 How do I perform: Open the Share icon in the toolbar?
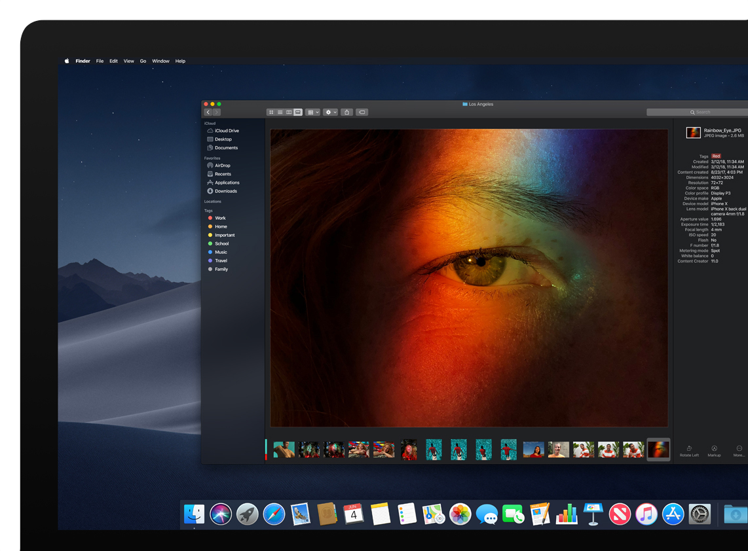347,112
